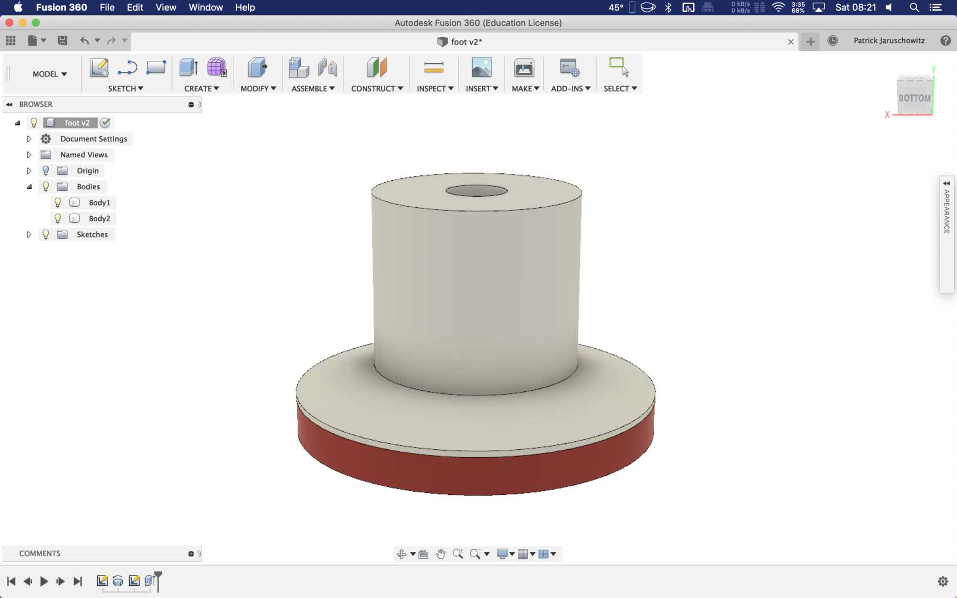This screenshot has height=598, width=957.
Task: Click the Create Form icon
Action: pos(216,68)
